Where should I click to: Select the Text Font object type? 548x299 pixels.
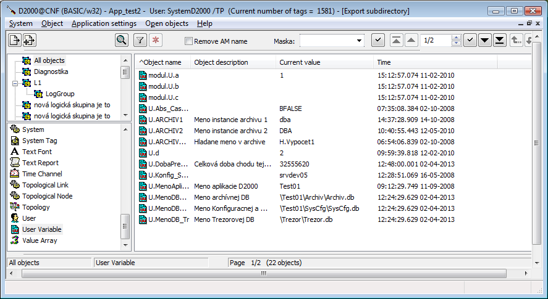[x=36, y=152]
